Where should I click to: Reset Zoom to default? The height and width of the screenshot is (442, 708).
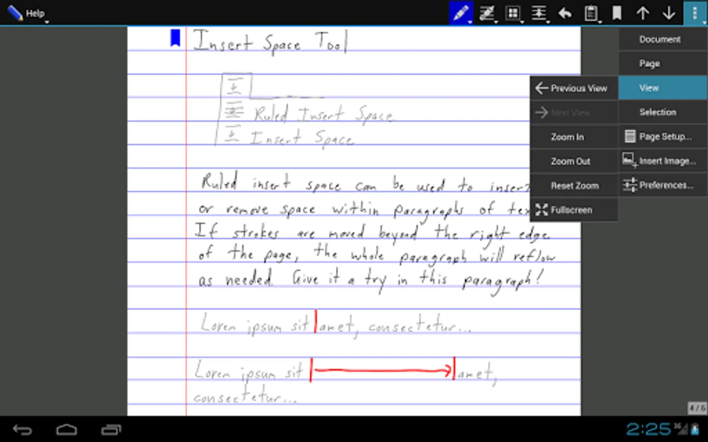[x=574, y=186]
